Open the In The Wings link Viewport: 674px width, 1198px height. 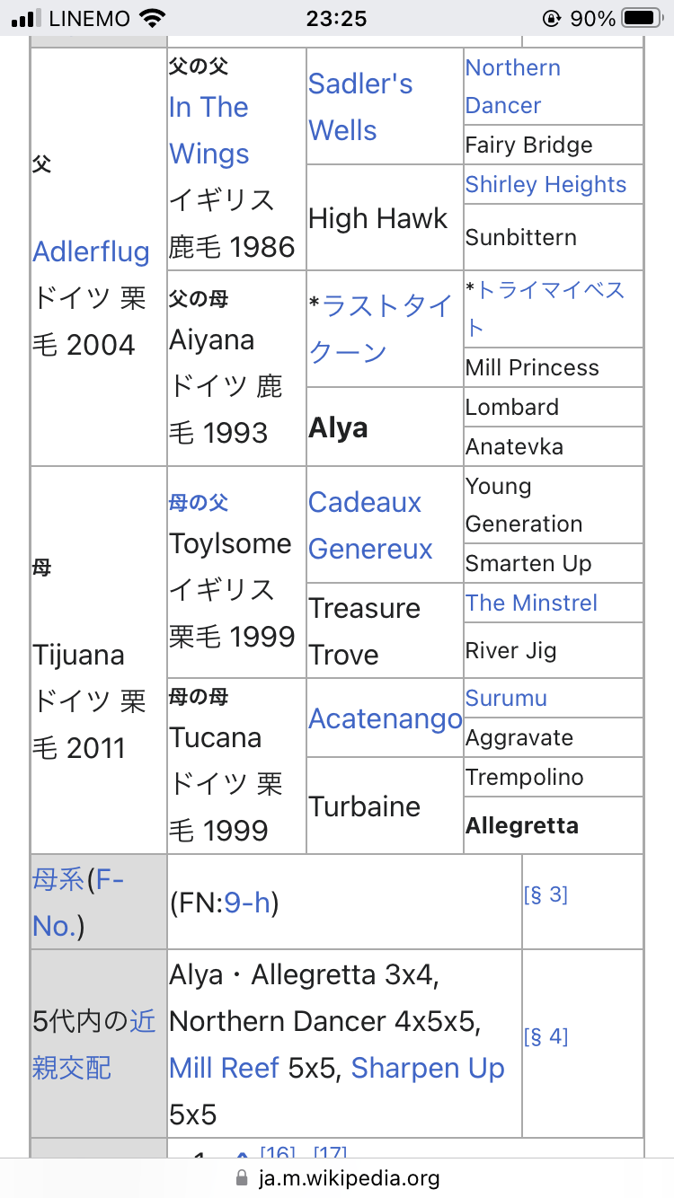[209, 130]
